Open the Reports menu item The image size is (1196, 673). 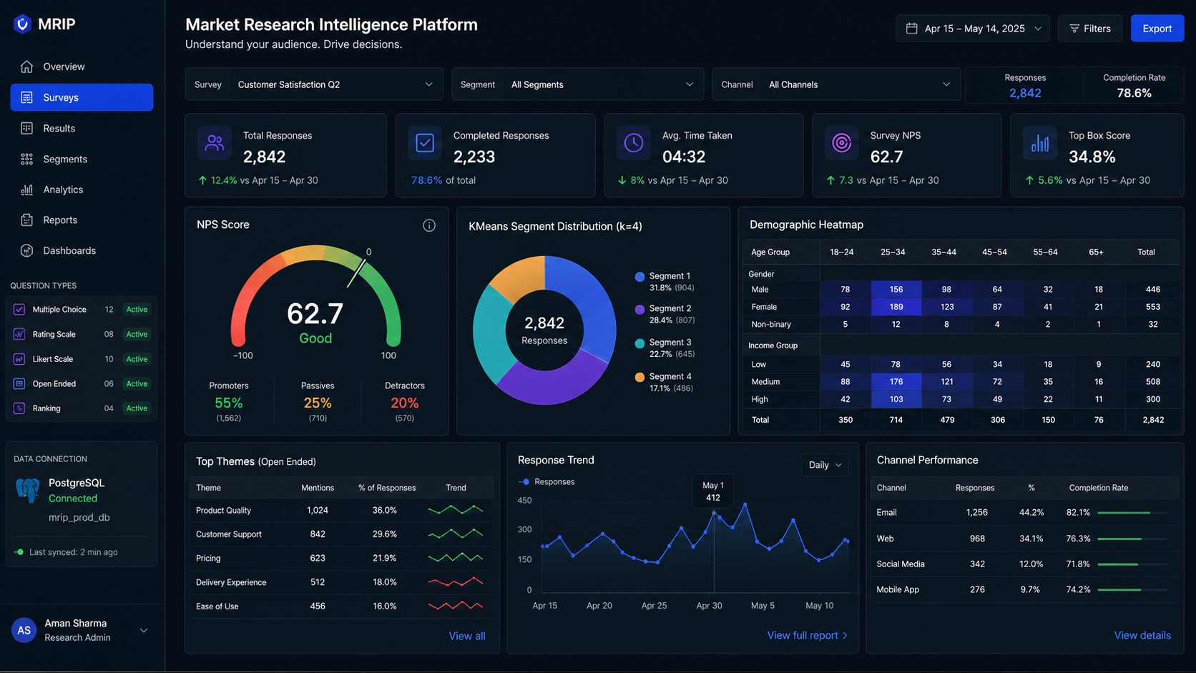coord(82,220)
